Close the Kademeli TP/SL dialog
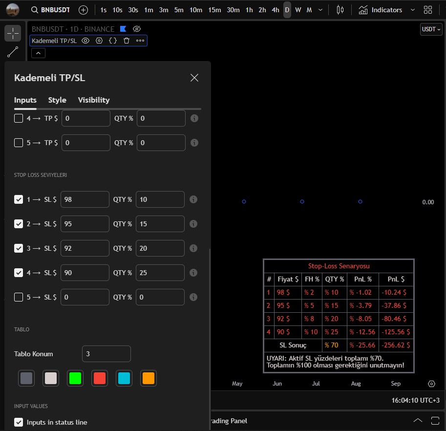The image size is (446, 431). coord(194,78)
